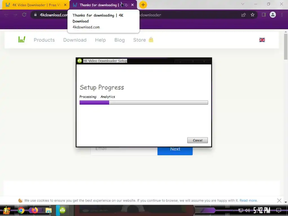Open a new tab with plus button

click(x=143, y=5)
